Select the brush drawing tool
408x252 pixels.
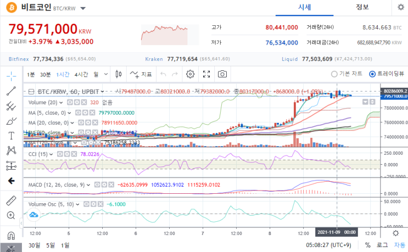11,121
